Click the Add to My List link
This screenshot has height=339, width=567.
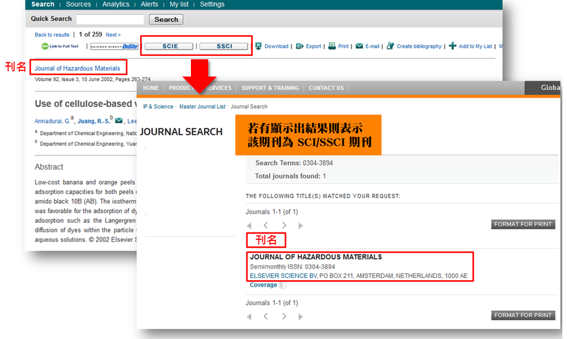[475, 46]
